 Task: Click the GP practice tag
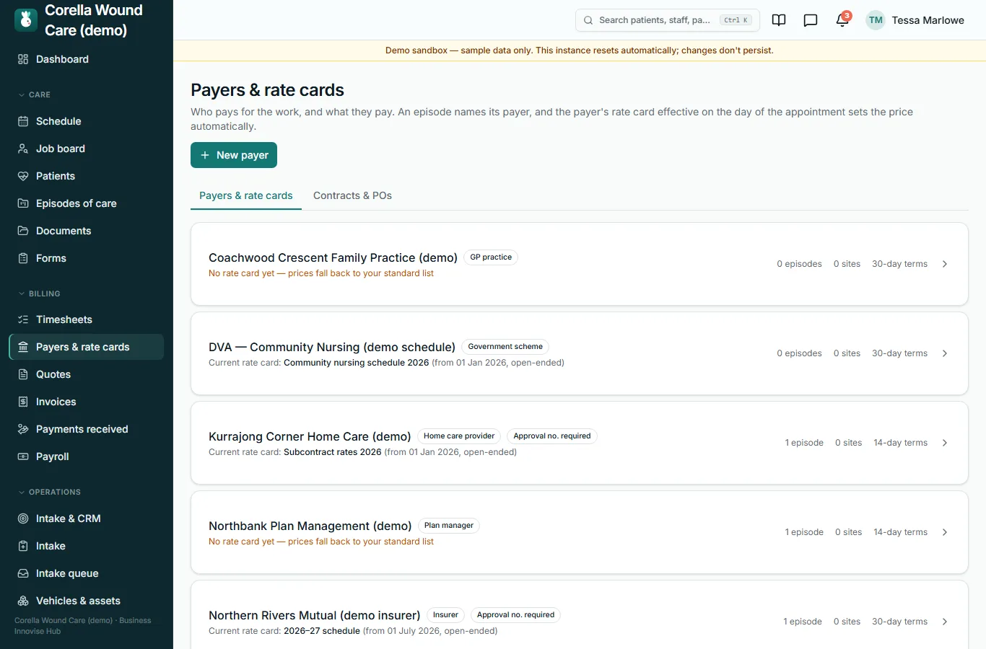491,257
